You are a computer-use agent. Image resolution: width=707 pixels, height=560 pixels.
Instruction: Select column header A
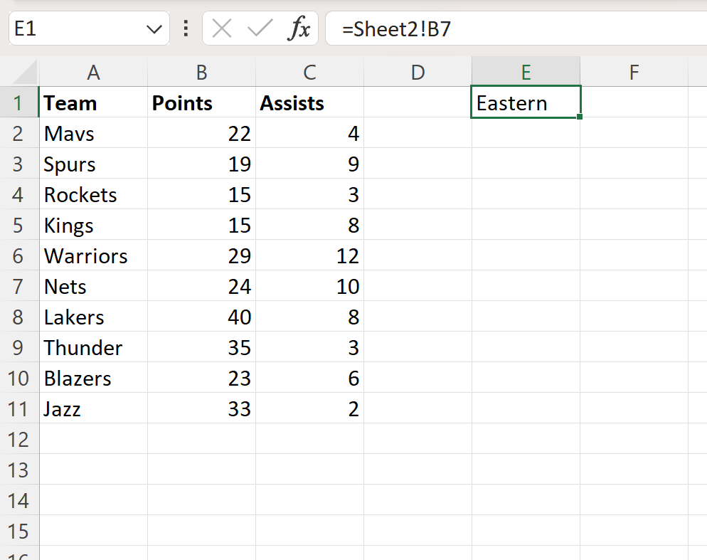point(93,72)
